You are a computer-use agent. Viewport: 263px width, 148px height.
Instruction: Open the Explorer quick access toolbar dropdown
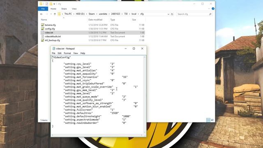tap(54, 4)
